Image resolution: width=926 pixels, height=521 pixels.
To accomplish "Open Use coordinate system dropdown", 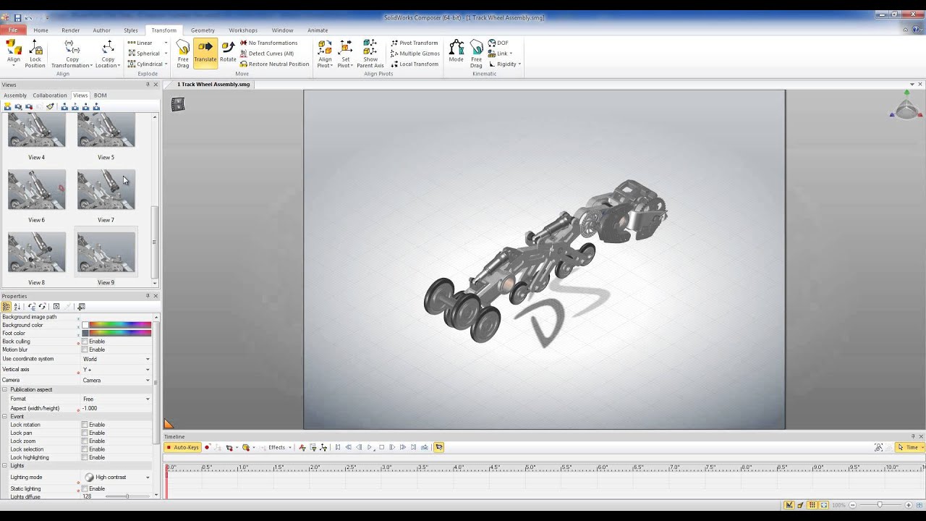I will tap(148, 359).
